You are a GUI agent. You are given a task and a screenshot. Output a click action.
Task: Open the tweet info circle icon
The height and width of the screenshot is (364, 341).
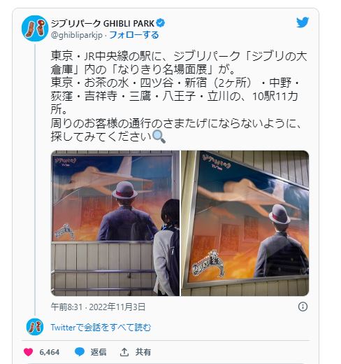303,307
